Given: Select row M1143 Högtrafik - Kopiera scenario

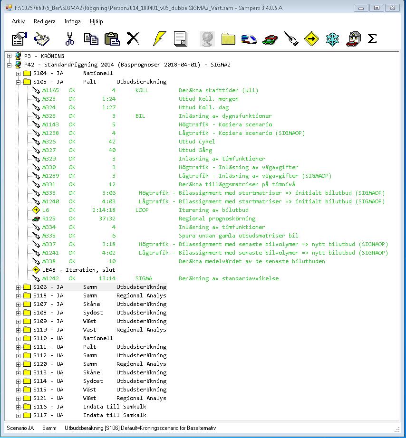Looking at the screenshot, I should [157, 124].
